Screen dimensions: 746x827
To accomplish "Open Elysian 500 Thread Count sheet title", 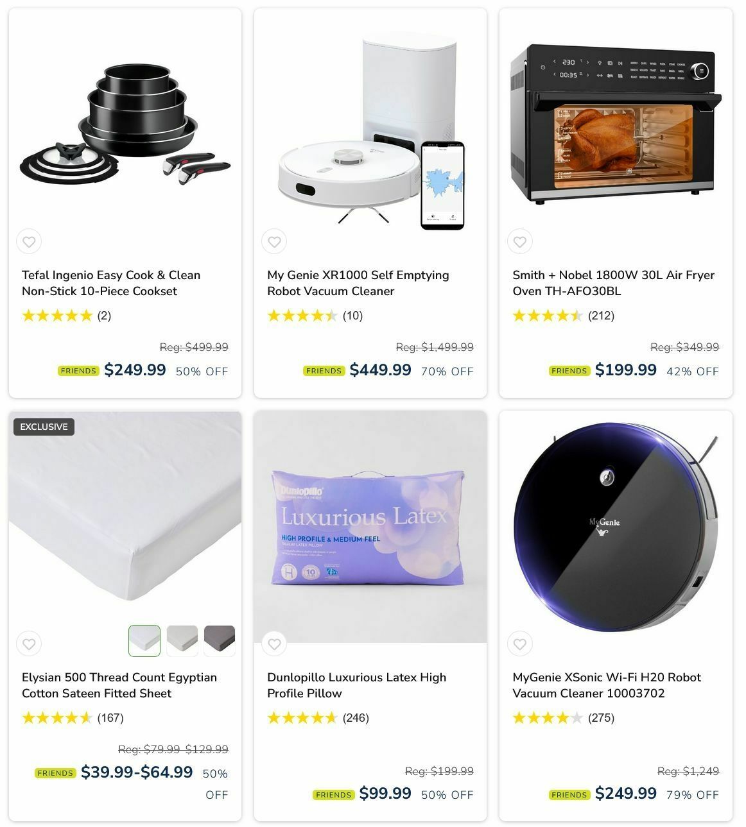I will click(119, 685).
